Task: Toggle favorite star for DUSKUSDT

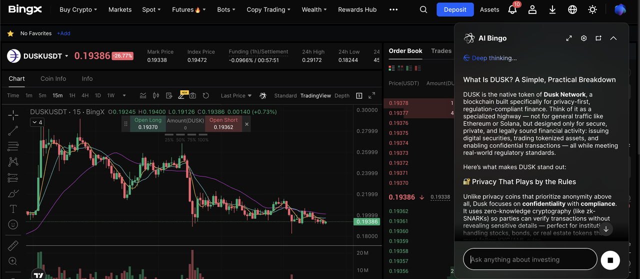Action: (x=10, y=33)
